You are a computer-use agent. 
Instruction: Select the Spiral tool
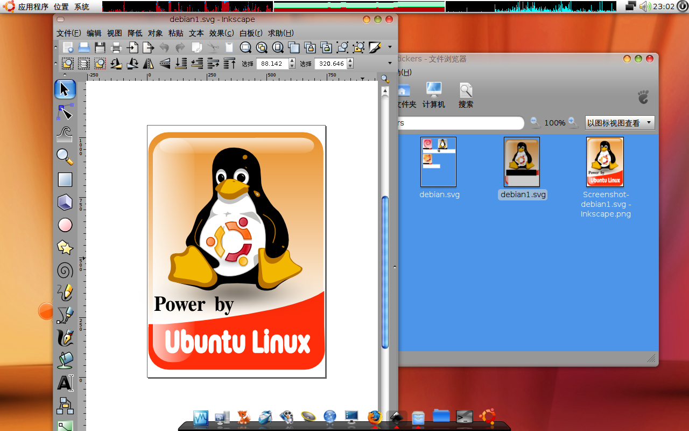click(65, 270)
